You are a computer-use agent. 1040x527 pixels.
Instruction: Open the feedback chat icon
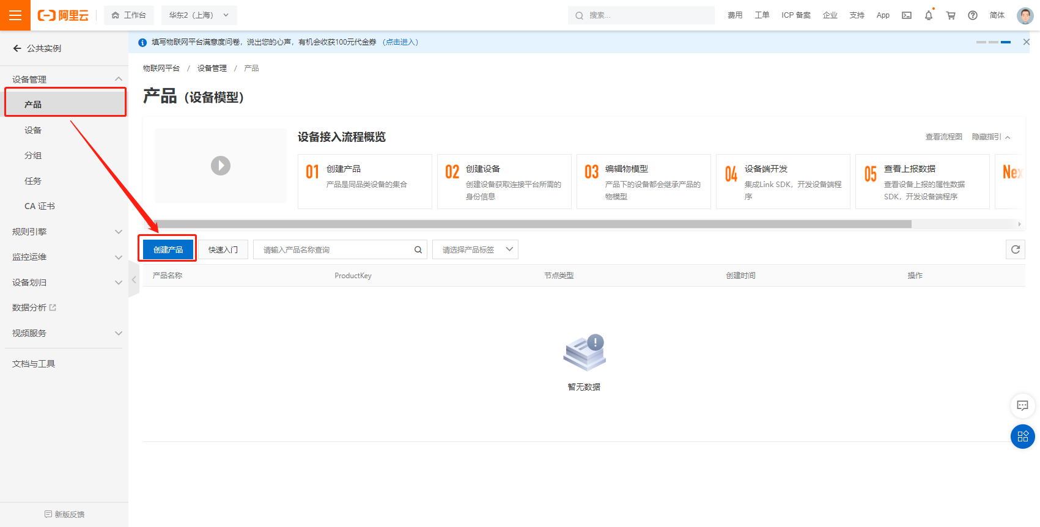[1022, 405]
